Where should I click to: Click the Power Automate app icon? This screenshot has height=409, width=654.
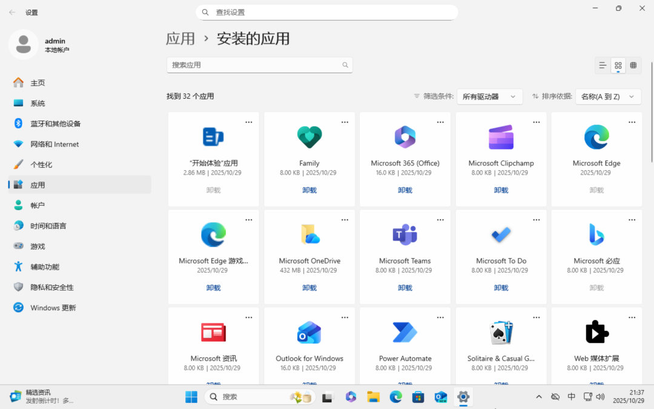click(405, 332)
